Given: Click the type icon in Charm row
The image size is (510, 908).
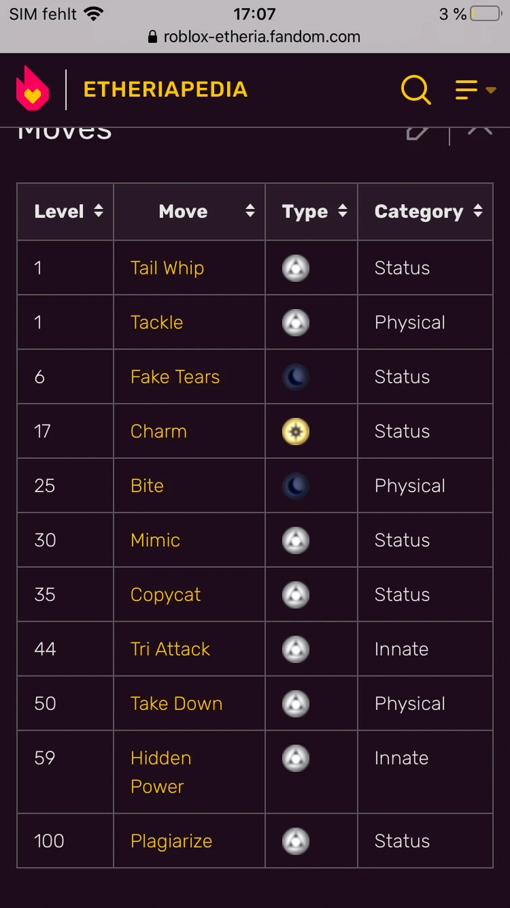Looking at the screenshot, I should (296, 431).
